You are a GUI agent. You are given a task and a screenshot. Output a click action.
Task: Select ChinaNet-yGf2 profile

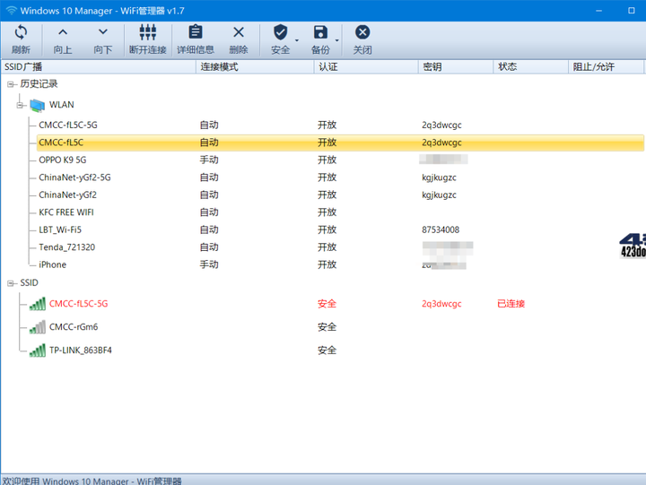(x=67, y=195)
